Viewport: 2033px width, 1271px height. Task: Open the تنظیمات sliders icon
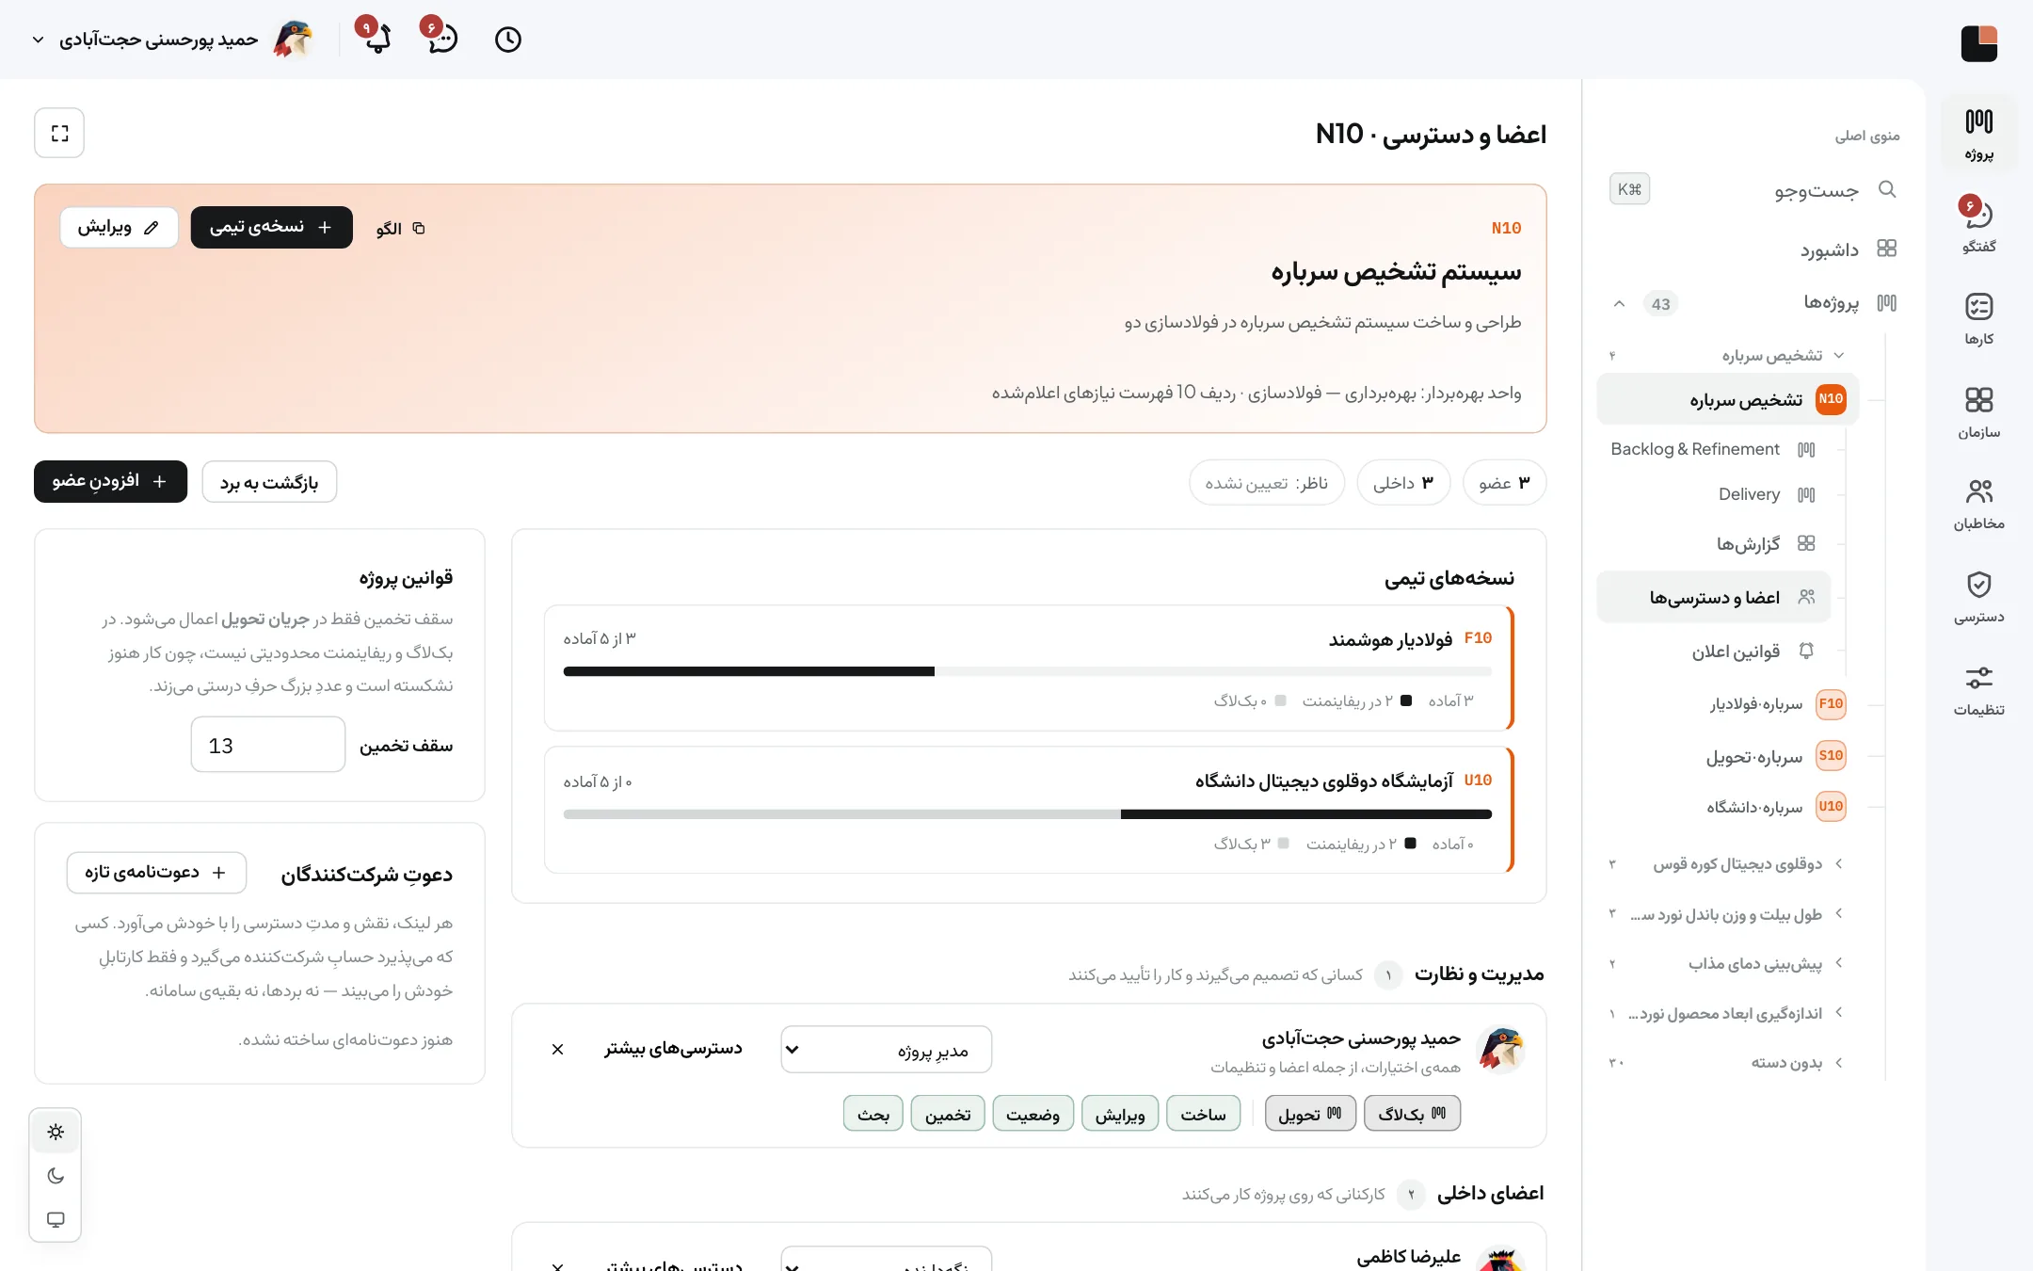1978,689
